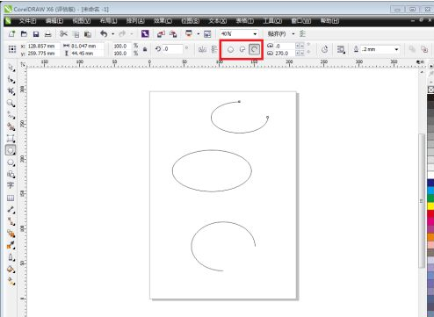Click the Open folder icon

24,34
